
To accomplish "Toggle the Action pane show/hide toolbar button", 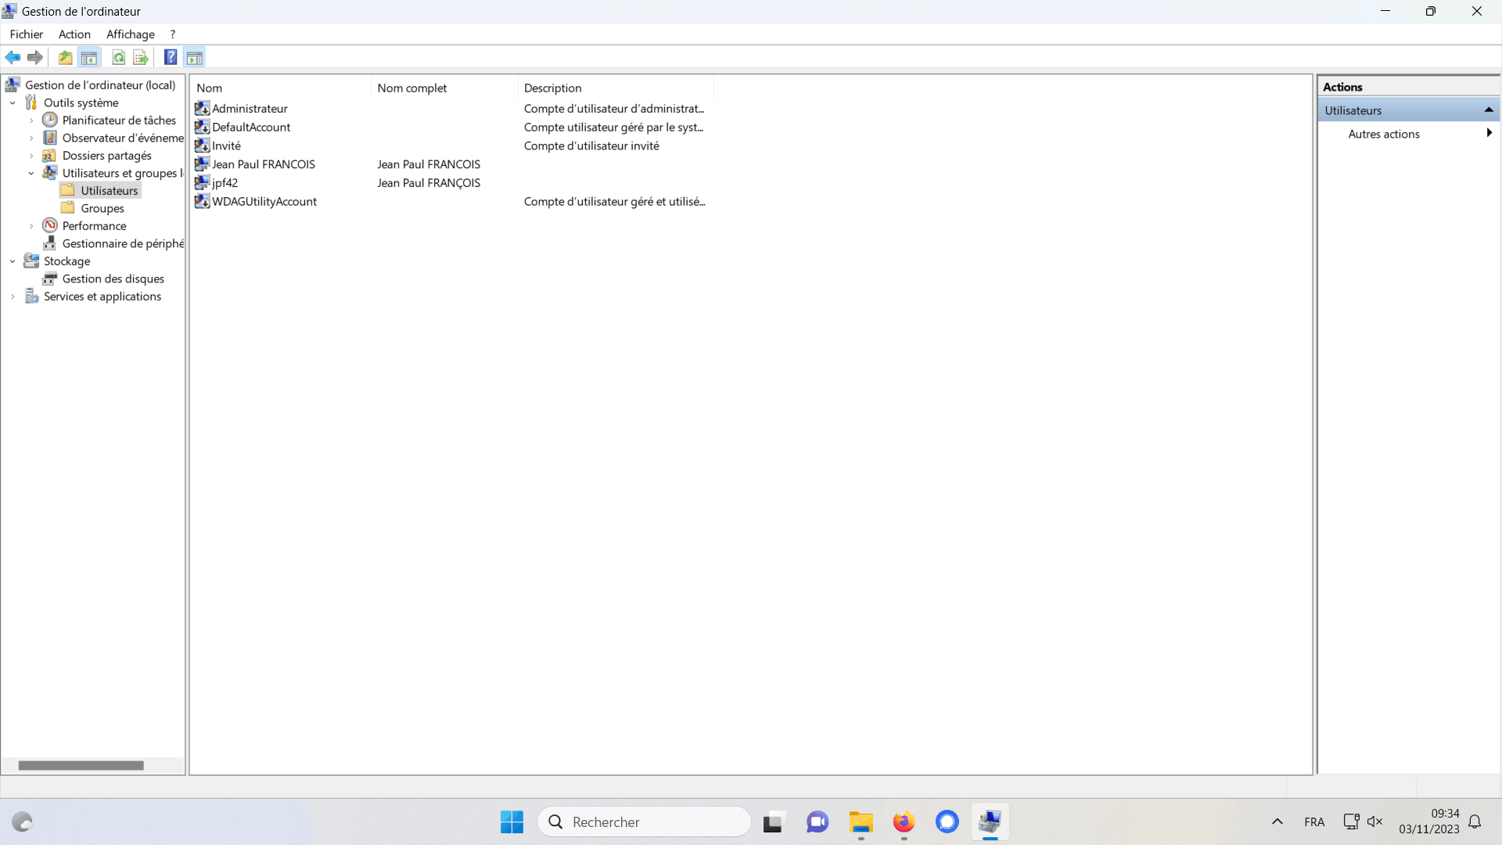I will point(195,57).
